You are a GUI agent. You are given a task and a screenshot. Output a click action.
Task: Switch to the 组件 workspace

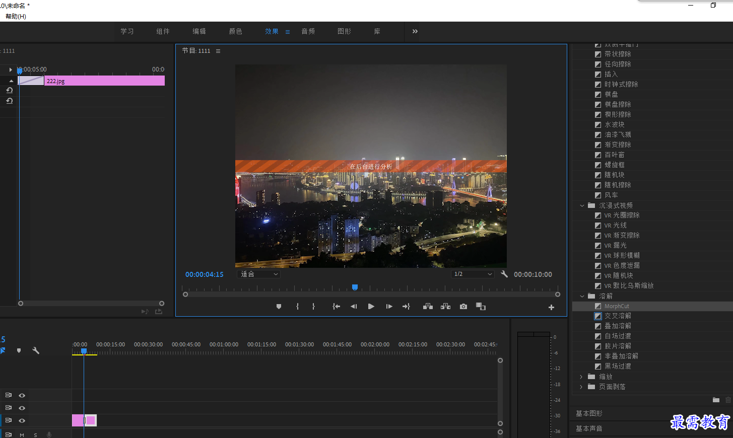tap(163, 31)
